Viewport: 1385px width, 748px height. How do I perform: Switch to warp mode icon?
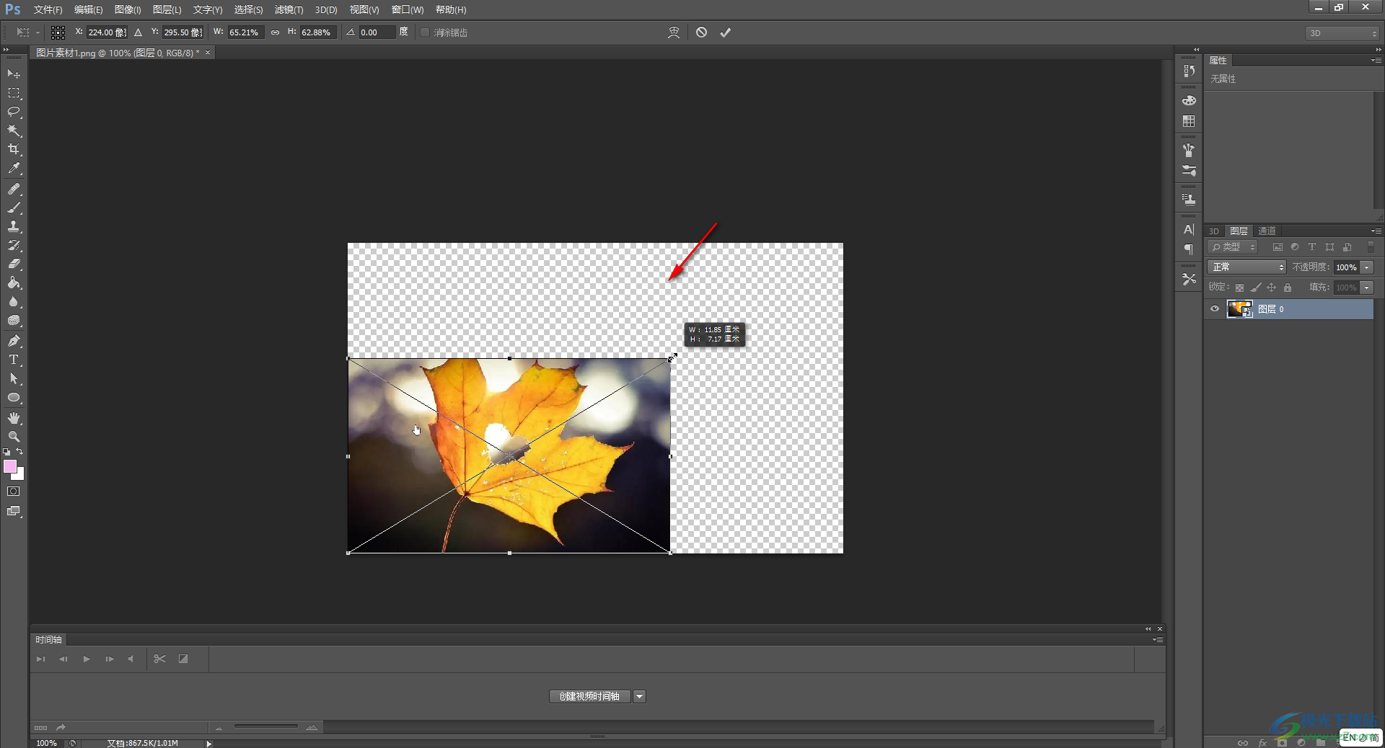pos(674,32)
